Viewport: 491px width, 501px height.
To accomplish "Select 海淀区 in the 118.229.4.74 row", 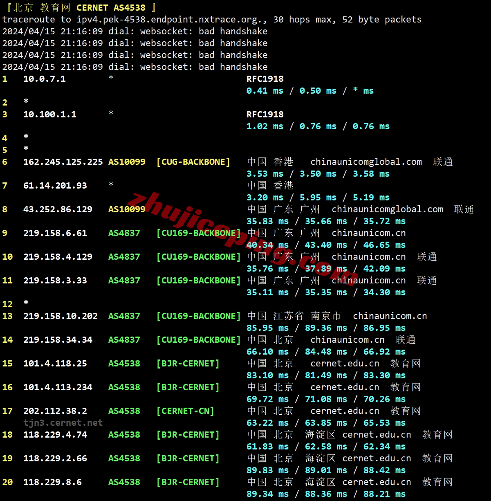I will [x=321, y=435].
